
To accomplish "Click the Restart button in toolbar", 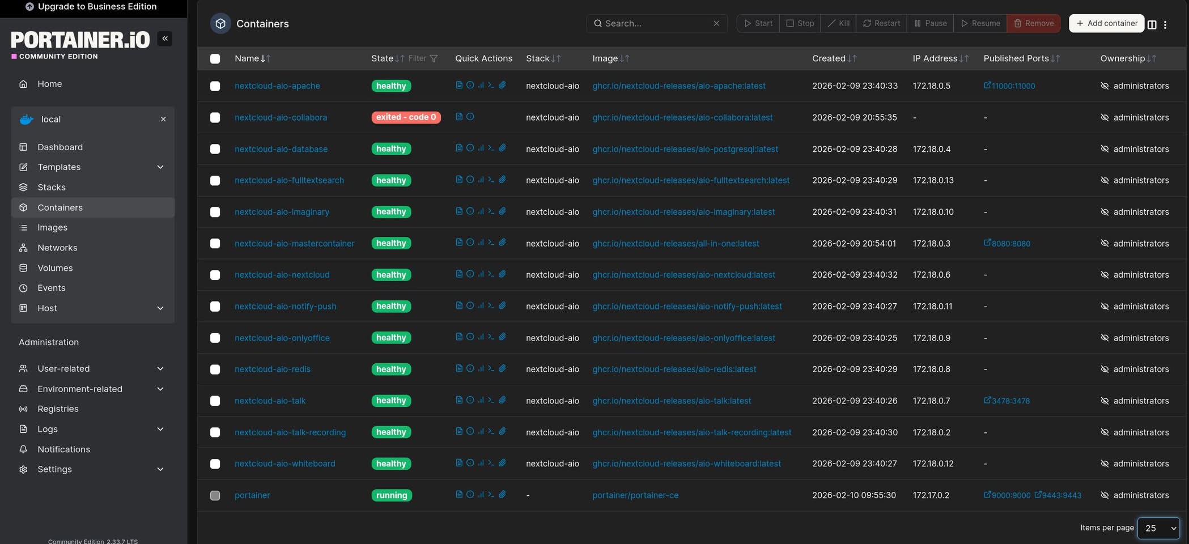I will 881,23.
